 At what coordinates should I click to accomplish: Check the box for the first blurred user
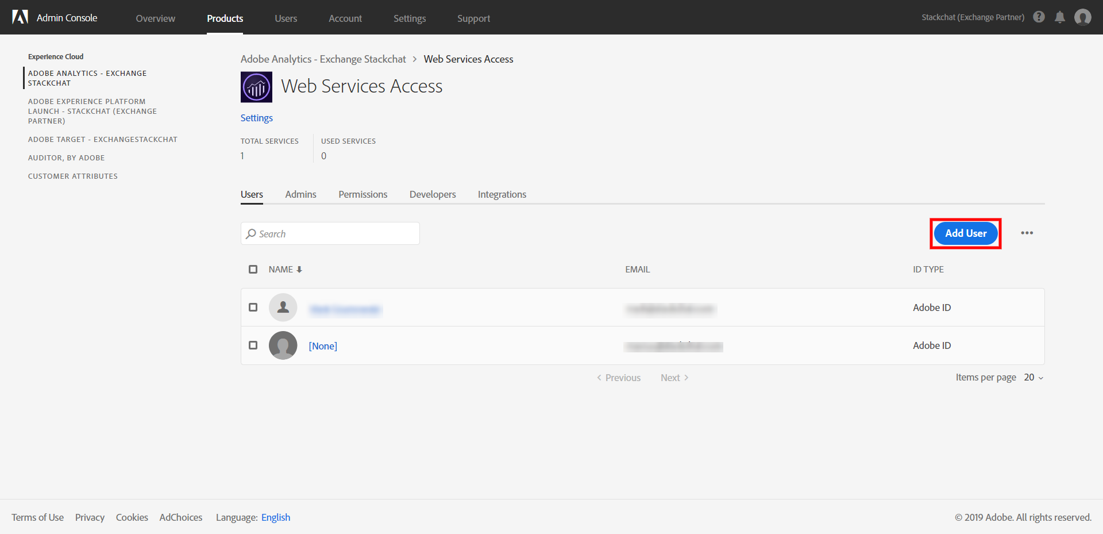[x=253, y=307]
